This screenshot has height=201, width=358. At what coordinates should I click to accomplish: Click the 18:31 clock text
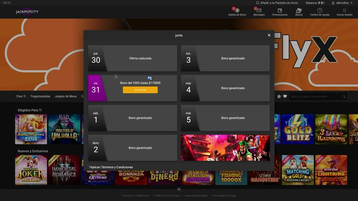pos(6,3)
